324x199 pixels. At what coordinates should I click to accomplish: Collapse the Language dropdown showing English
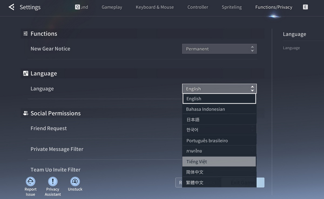219,89
